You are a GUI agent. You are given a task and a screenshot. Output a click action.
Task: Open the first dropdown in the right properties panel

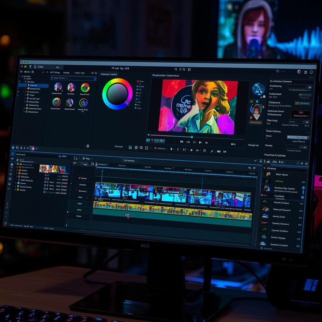coord(300,87)
